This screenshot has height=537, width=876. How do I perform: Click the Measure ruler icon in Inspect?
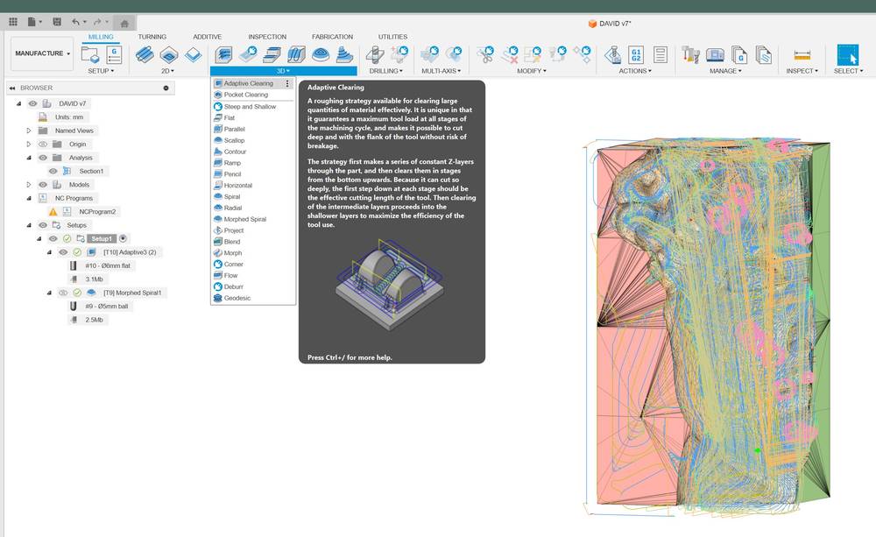pyautogui.click(x=802, y=55)
